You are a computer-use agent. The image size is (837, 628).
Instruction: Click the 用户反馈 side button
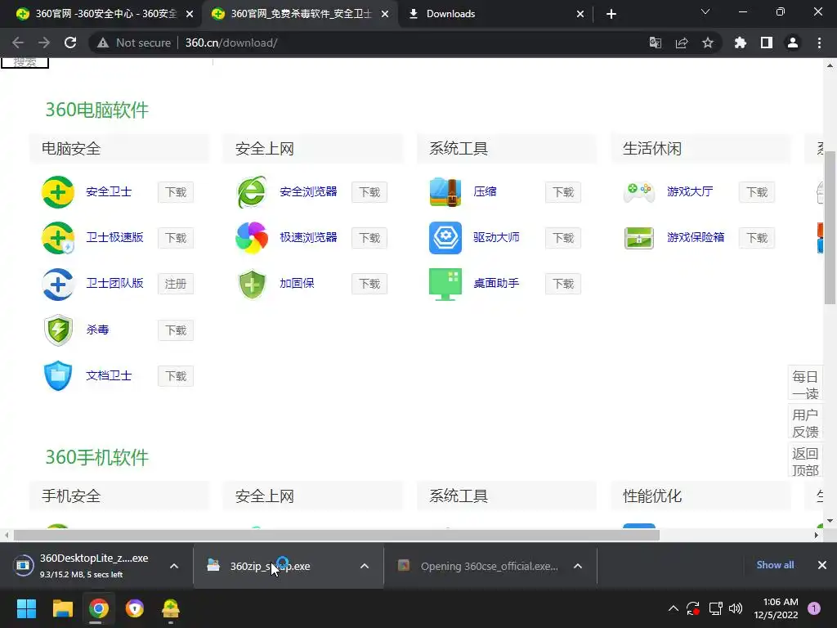[x=805, y=423]
